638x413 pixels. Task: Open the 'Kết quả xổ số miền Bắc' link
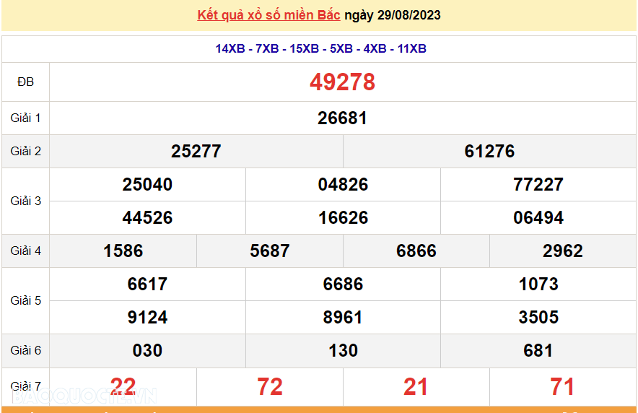tap(268, 15)
